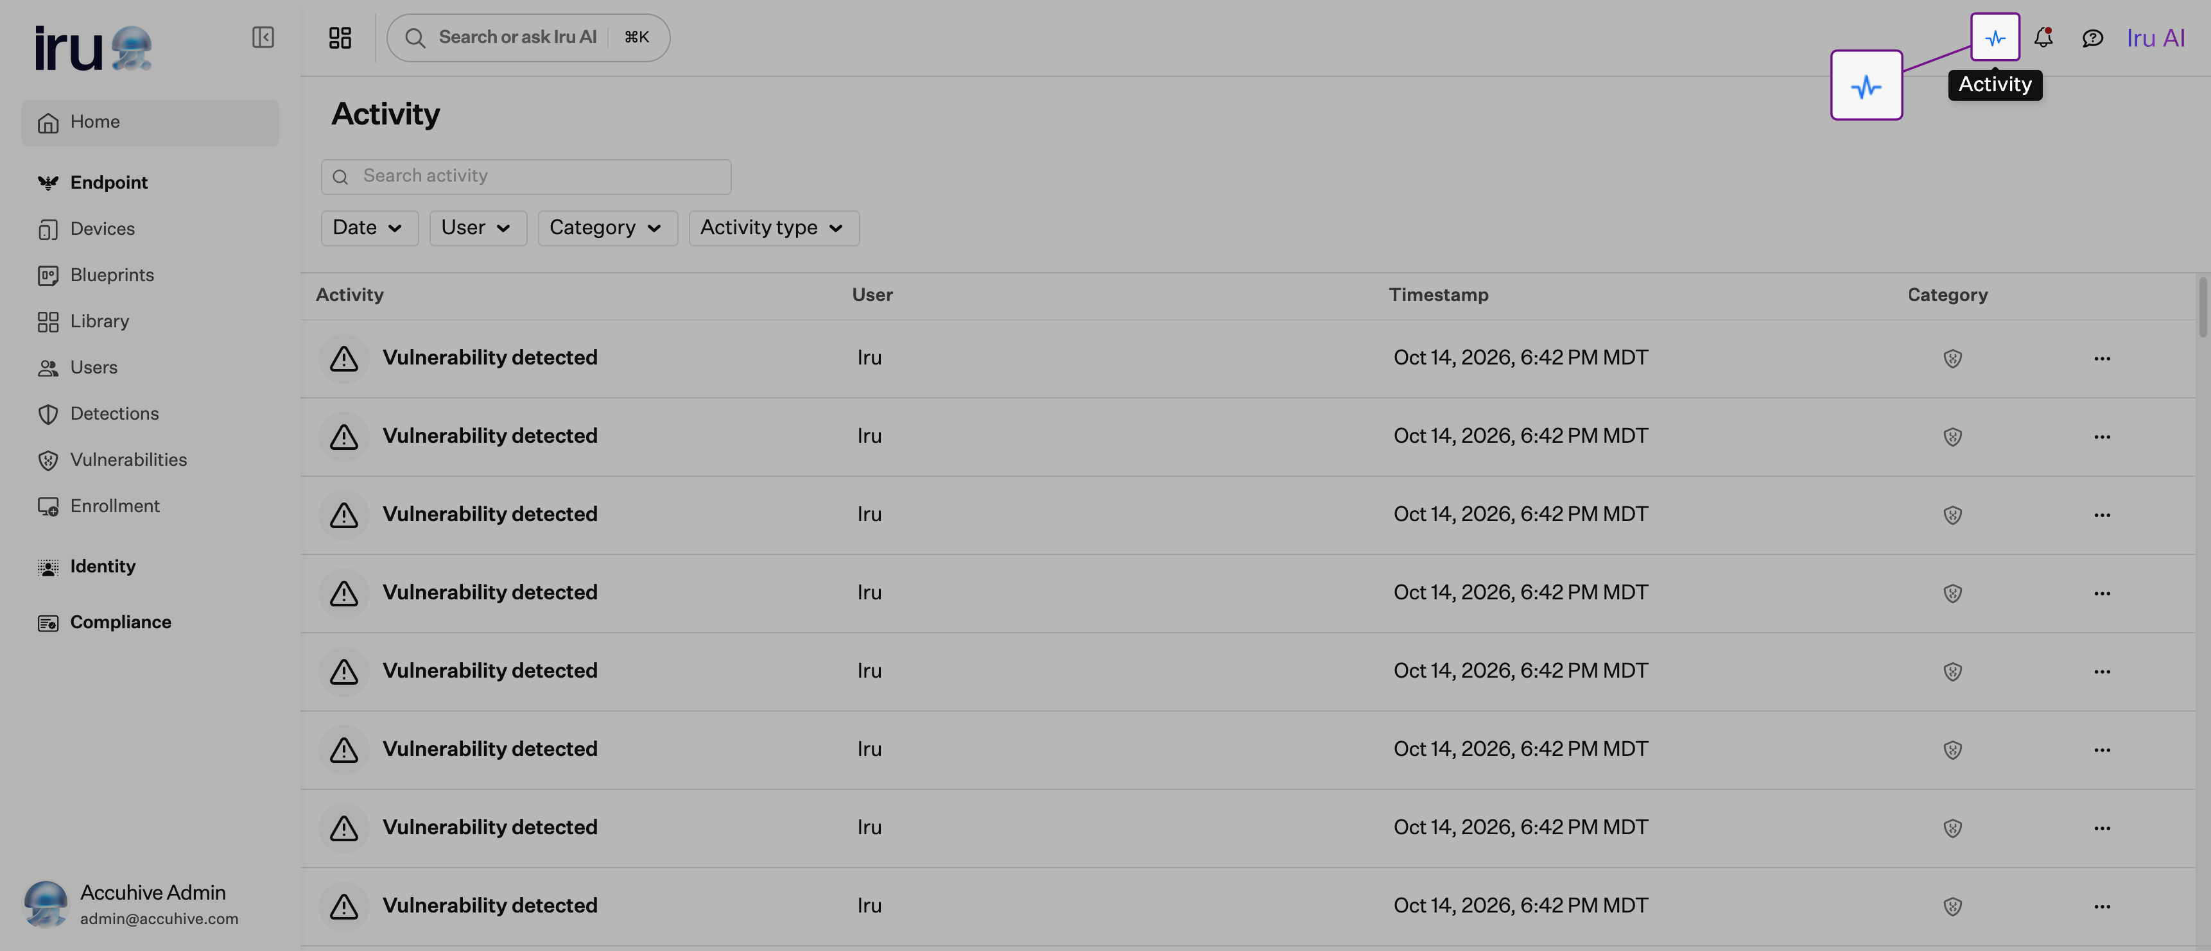Collapse the sidebar with the panel icon
This screenshot has width=2211, height=951.
[263, 37]
